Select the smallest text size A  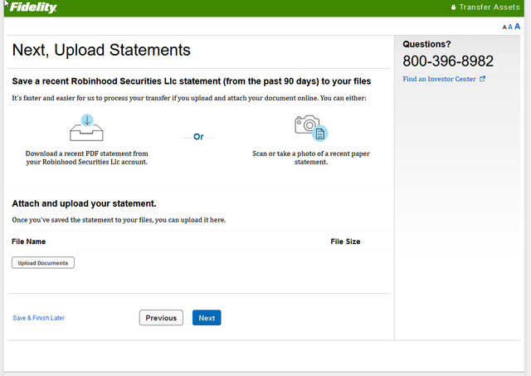[504, 27]
